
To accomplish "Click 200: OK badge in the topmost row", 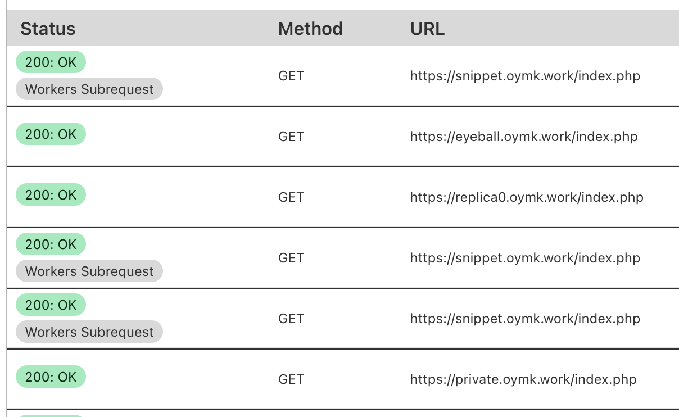I will (x=51, y=62).
